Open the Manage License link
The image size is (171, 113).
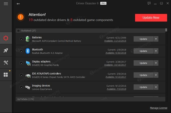(x=159, y=108)
